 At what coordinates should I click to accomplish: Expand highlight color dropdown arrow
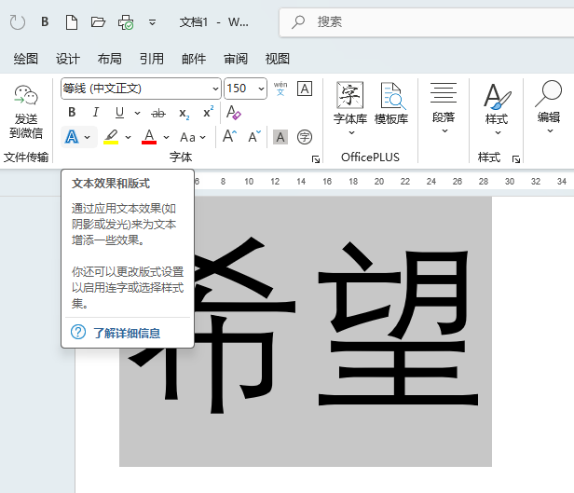pos(129,138)
